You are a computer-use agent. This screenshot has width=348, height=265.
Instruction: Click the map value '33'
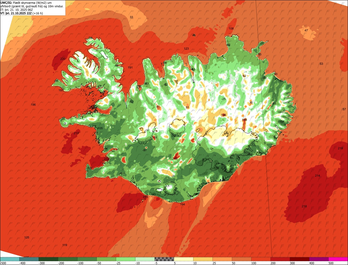click(x=131, y=17)
